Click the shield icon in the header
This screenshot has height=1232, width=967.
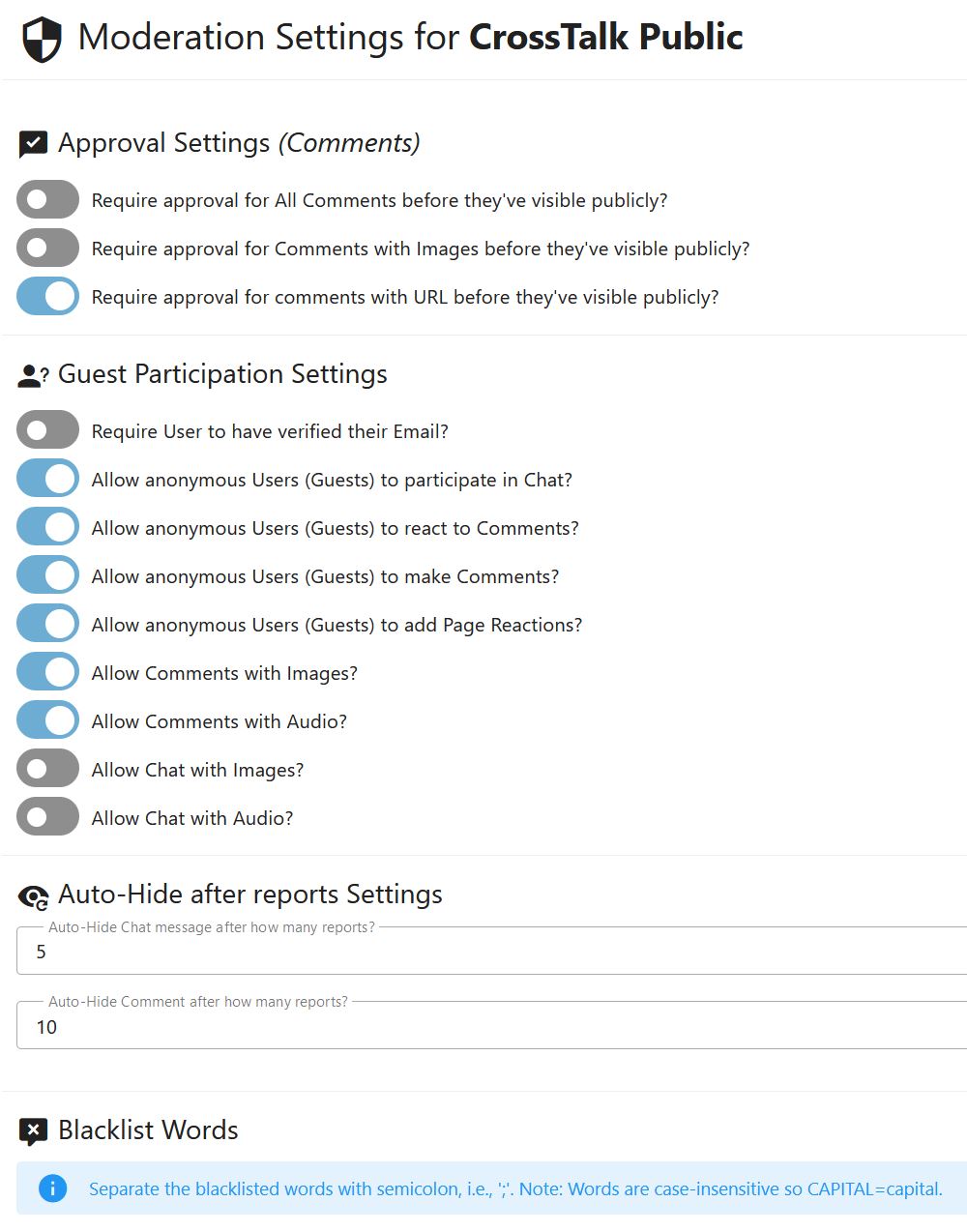[x=37, y=35]
